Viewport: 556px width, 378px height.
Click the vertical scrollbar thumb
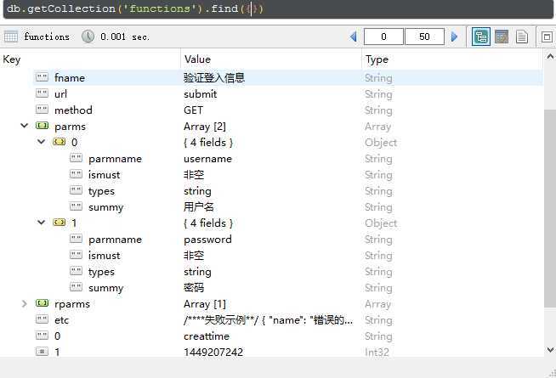coord(550,209)
